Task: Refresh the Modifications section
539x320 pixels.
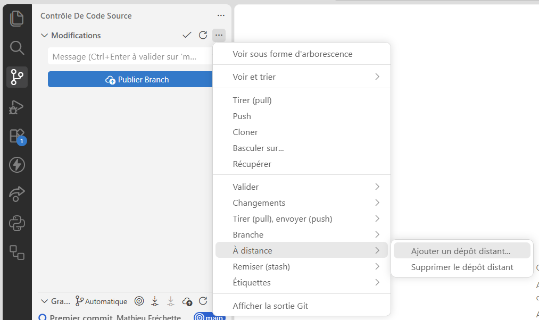Action: (203, 35)
